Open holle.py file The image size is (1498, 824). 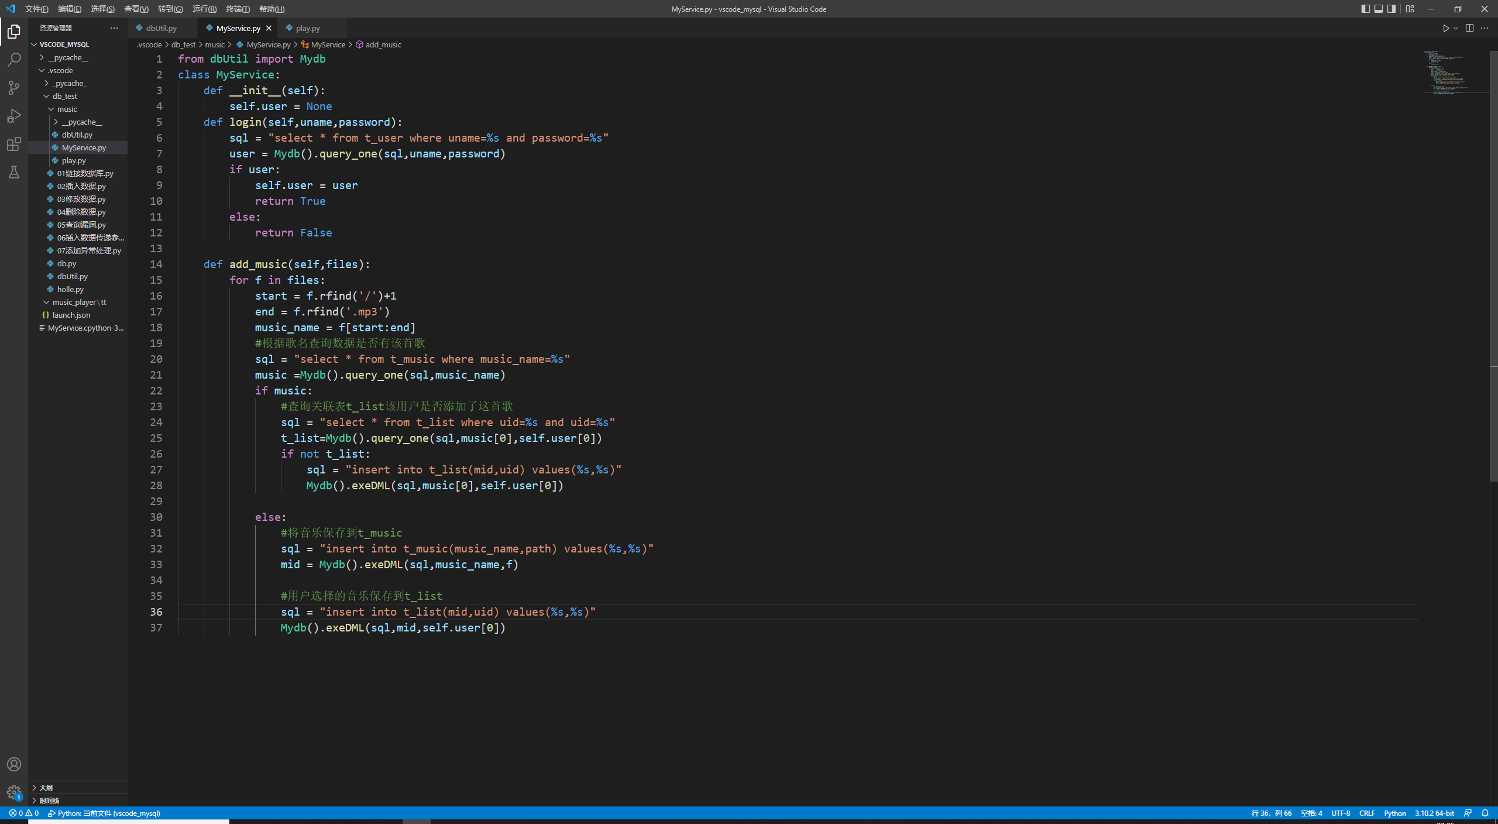78,289
